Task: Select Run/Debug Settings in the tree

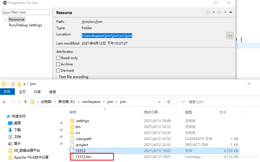Action: pos(25,25)
